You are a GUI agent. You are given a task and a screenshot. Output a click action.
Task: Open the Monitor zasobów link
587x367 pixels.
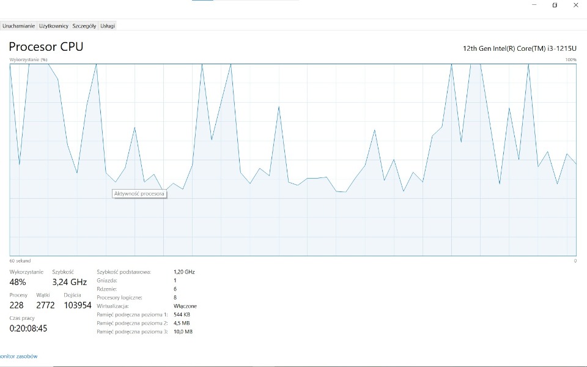(18, 356)
